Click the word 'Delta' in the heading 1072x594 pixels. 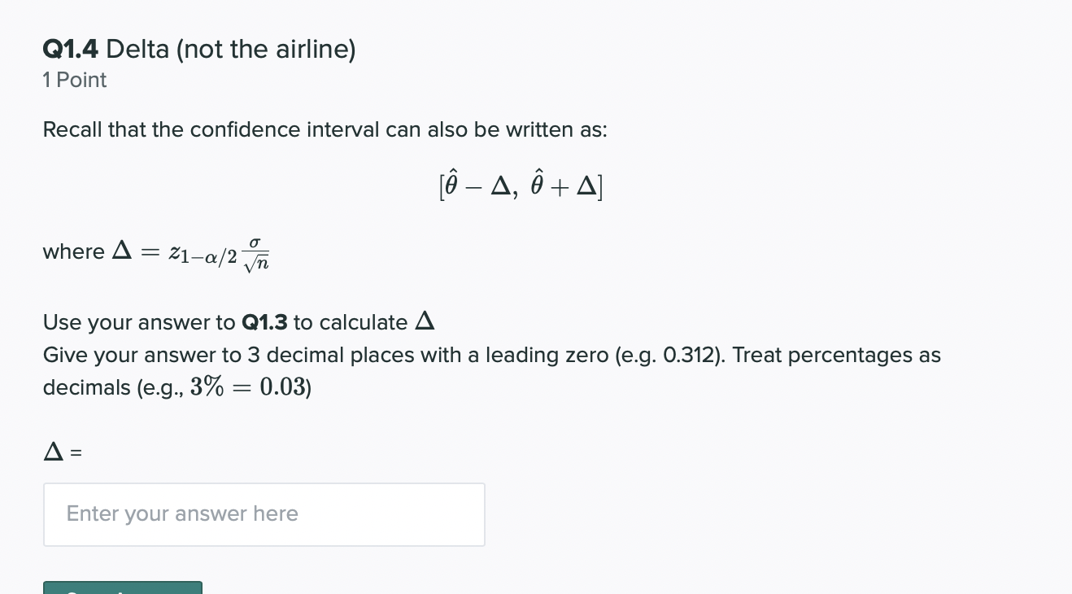[x=137, y=50]
